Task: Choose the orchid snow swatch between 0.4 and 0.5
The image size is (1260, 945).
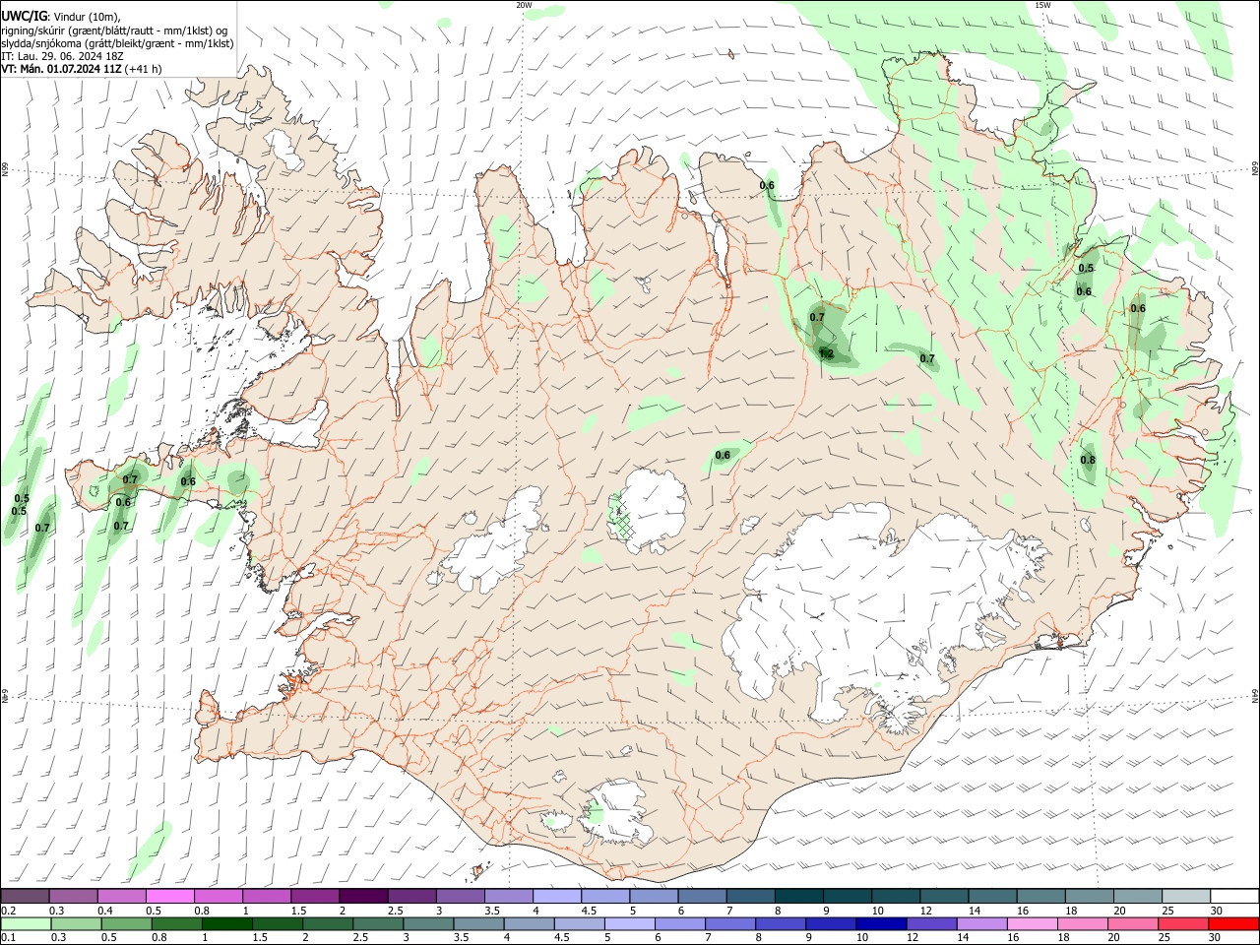Action: point(123,897)
